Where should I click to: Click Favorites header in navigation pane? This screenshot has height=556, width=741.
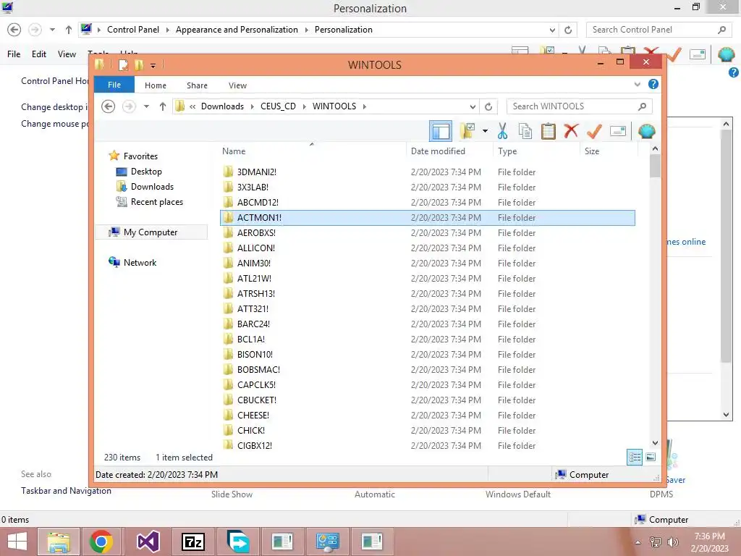coord(140,156)
